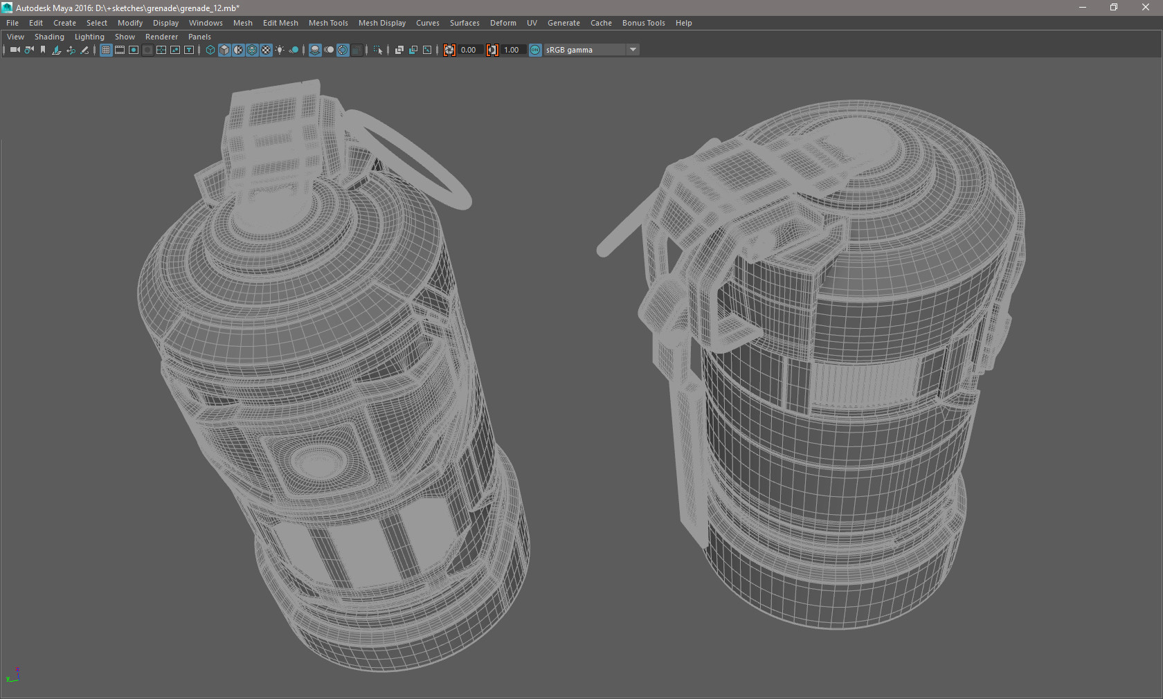Image resolution: width=1163 pixels, height=699 pixels.
Task: Toggle the Textured display mode
Action: coord(266,50)
